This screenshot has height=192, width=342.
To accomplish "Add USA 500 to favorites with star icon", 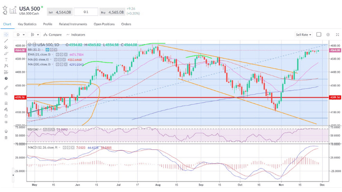I will [5, 8].
